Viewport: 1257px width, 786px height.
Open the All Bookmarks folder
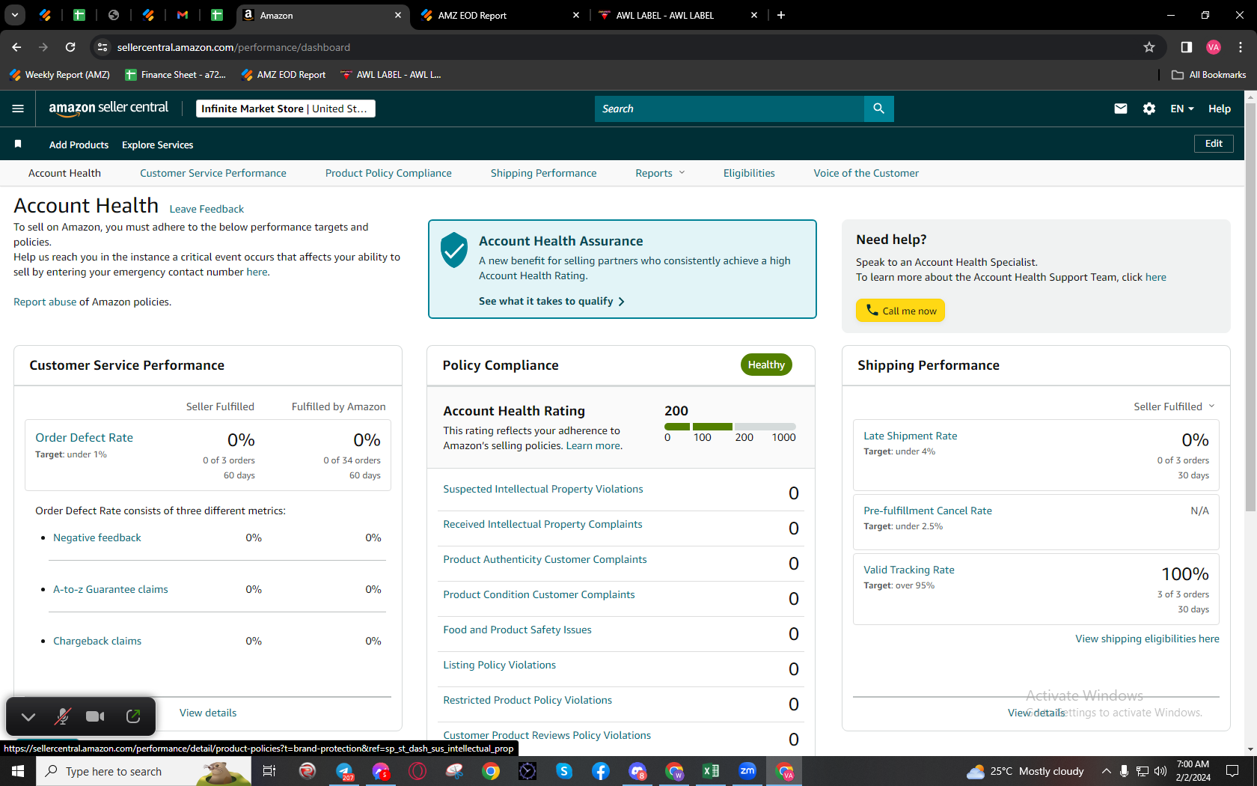pos(1209,75)
